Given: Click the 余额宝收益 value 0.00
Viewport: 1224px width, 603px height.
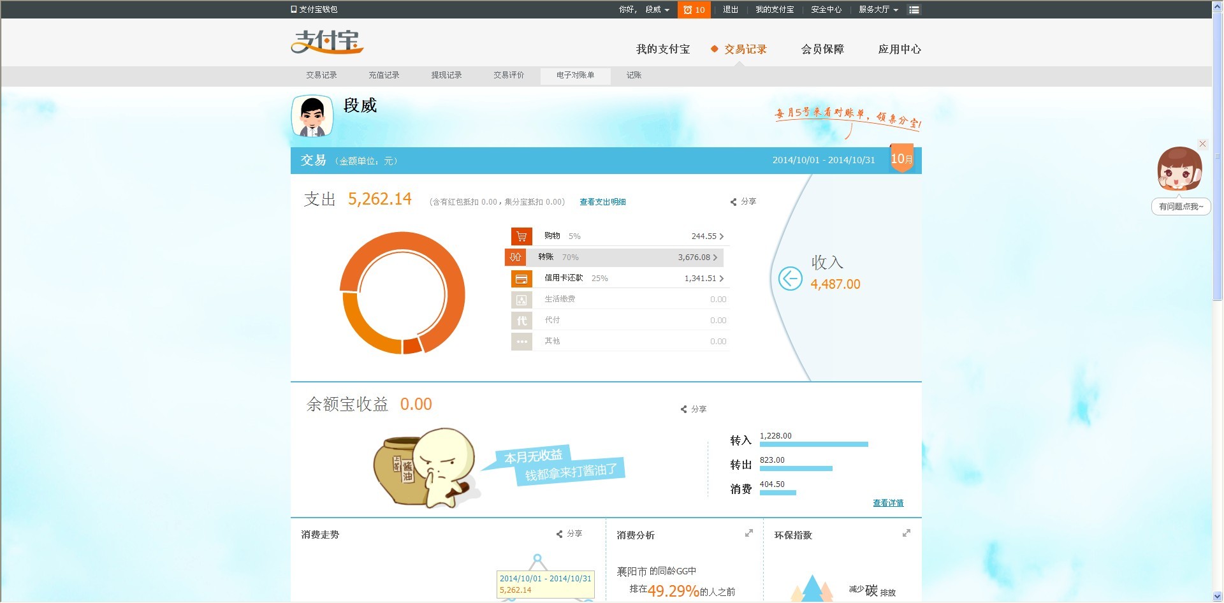Looking at the screenshot, I should [x=416, y=404].
